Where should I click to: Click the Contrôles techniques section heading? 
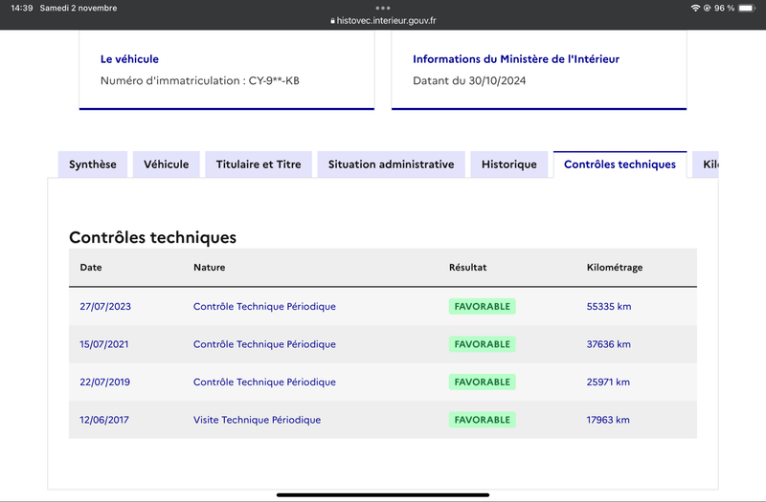pos(152,237)
